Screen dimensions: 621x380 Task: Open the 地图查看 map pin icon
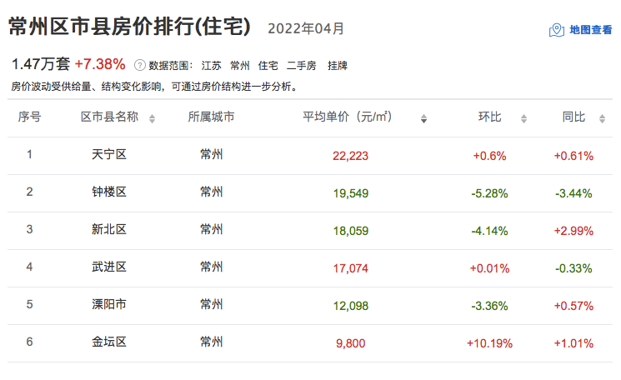tap(557, 30)
